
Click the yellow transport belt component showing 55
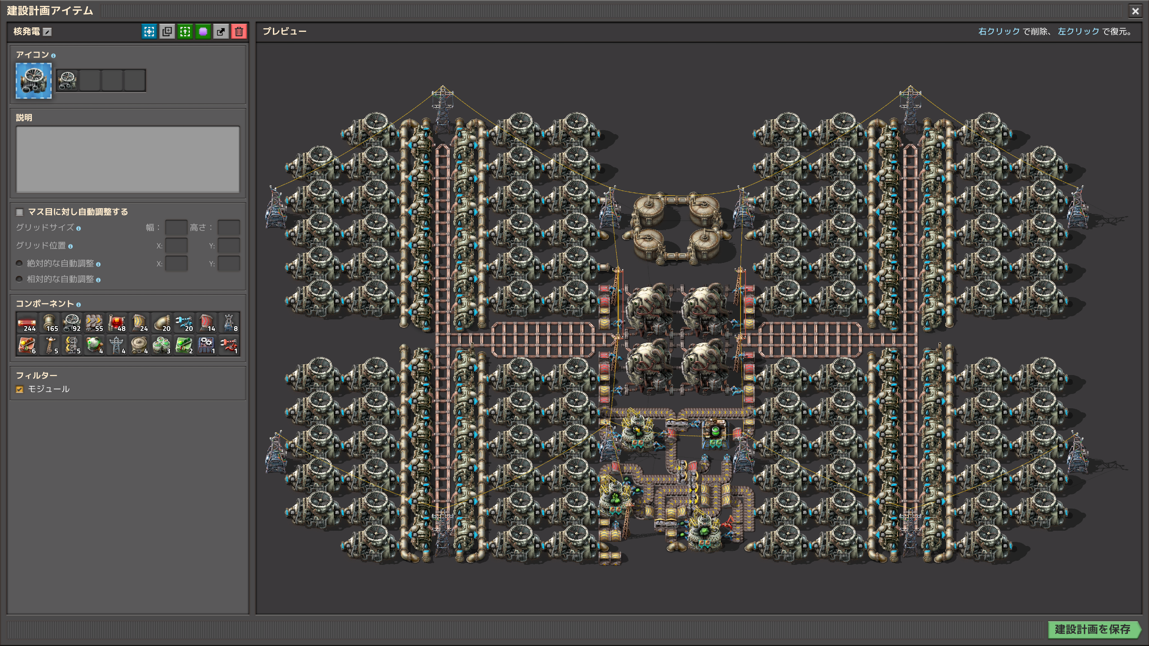coord(94,323)
